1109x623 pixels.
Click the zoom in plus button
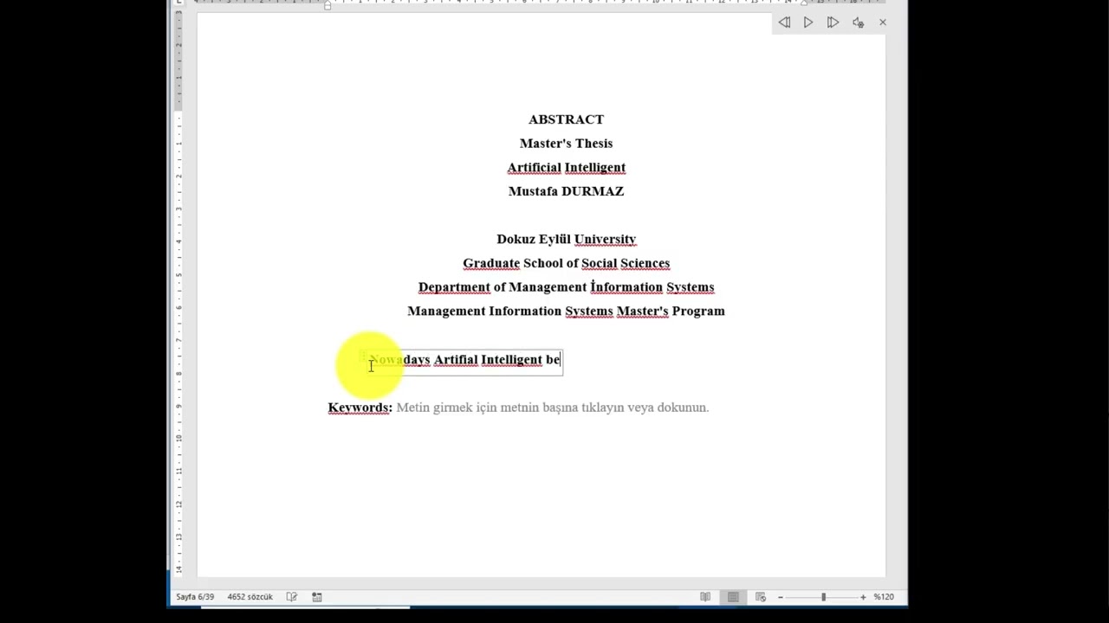(x=863, y=597)
